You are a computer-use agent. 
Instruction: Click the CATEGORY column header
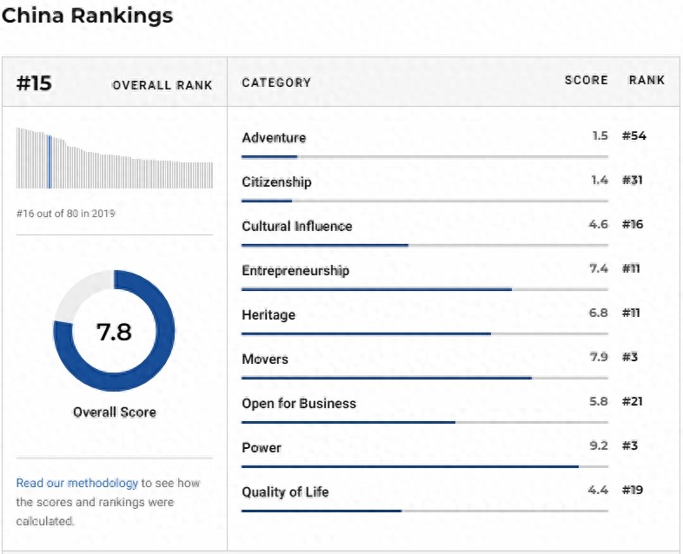(x=276, y=82)
